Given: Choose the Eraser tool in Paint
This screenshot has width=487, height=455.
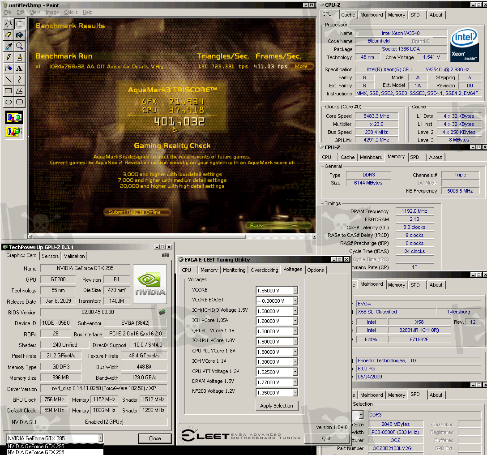Looking at the screenshot, I should click(x=9, y=35).
